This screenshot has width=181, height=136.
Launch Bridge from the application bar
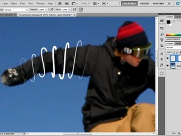coord(60,3)
